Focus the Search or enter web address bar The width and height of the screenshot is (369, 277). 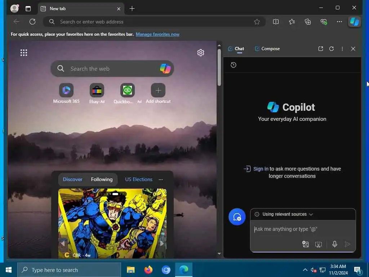(x=154, y=22)
